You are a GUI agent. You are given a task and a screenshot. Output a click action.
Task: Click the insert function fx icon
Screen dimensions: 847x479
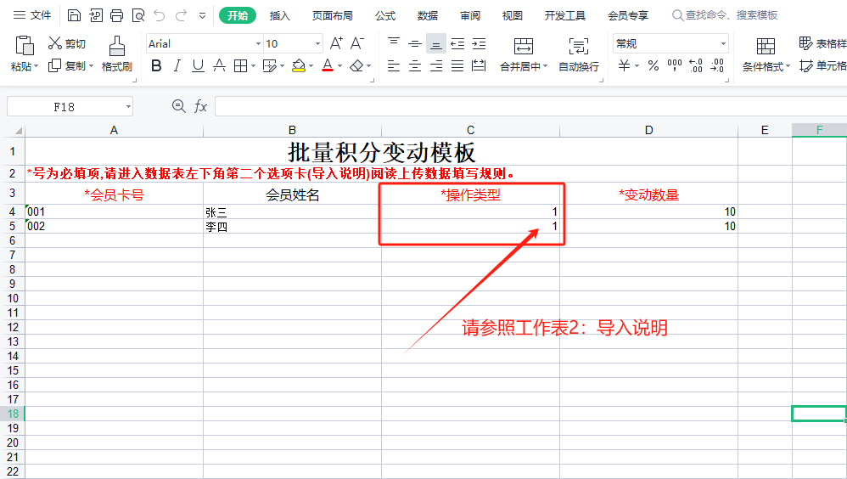coord(201,106)
